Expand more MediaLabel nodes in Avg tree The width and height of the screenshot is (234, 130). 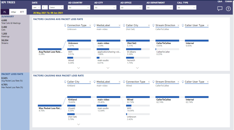tap(108, 68)
